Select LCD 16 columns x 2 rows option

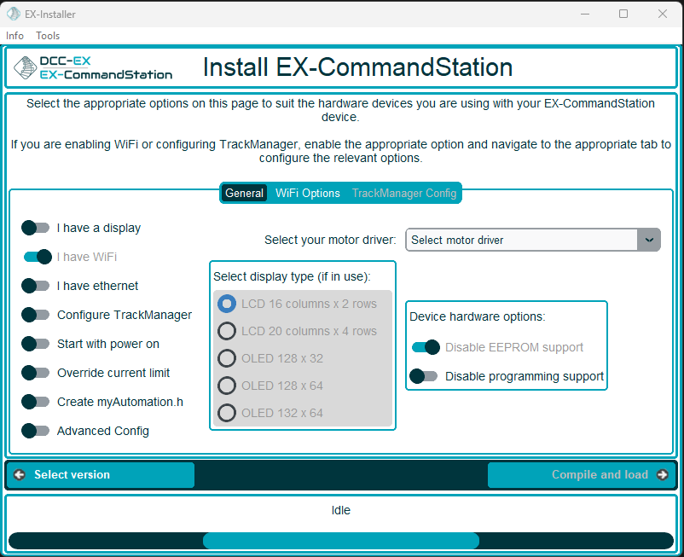click(x=227, y=304)
